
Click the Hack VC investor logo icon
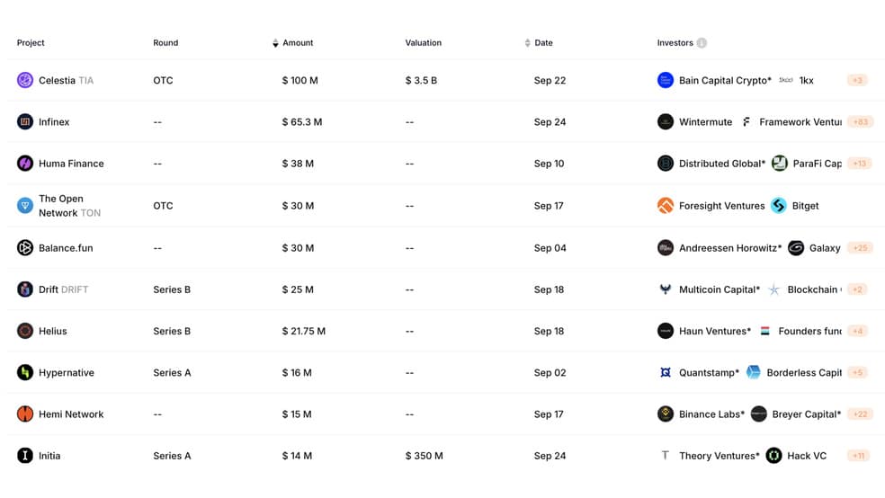pyautogui.click(x=773, y=456)
